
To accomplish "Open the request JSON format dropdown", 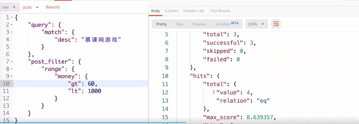I will click(30, 7).
